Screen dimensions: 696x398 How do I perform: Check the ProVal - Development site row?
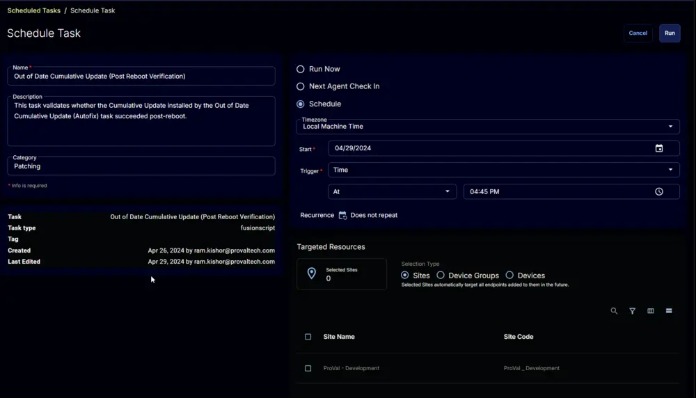308,368
